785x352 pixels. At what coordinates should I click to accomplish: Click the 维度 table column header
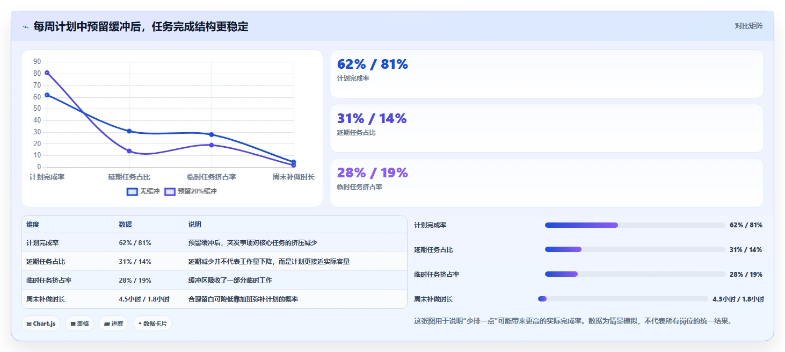pos(33,225)
